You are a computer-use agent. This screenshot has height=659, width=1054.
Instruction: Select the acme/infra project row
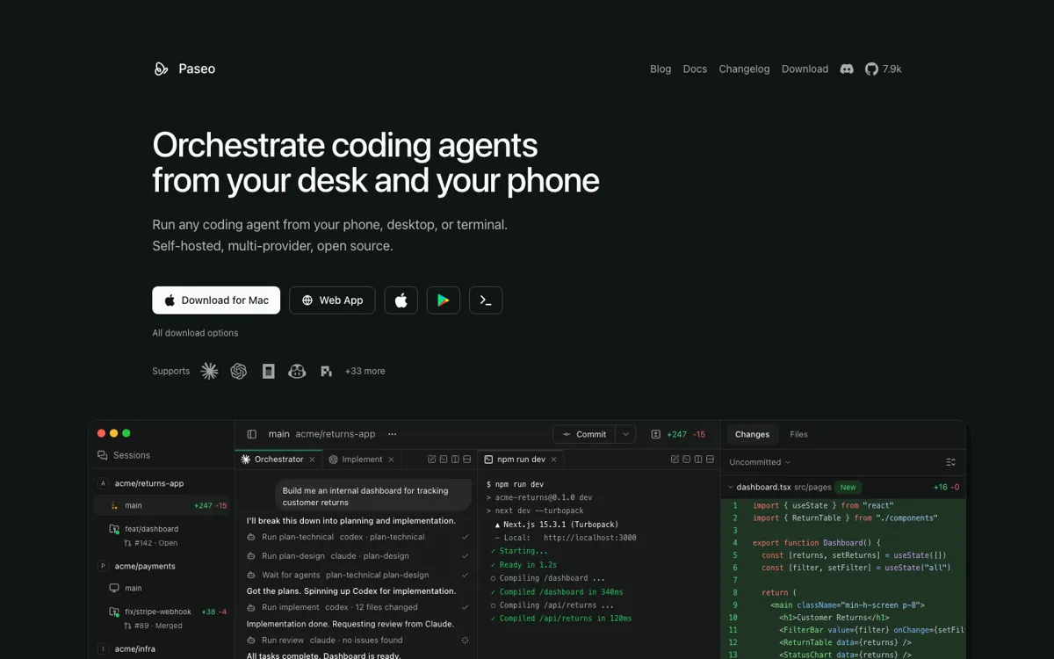(162, 648)
